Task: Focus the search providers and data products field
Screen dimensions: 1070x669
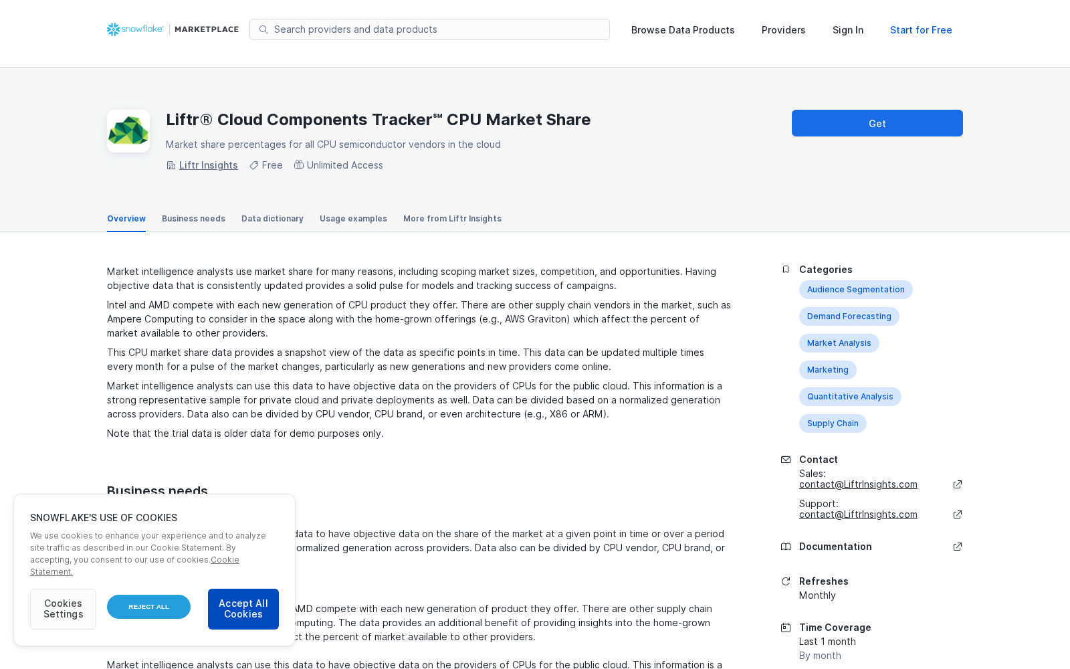Action: (429, 29)
